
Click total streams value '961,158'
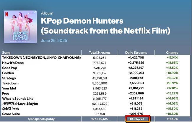click(x=100, y=114)
